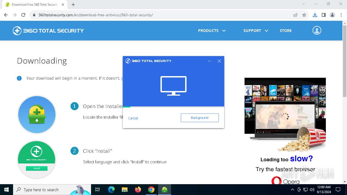Launch Firefox from taskbar

click(x=138, y=190)
